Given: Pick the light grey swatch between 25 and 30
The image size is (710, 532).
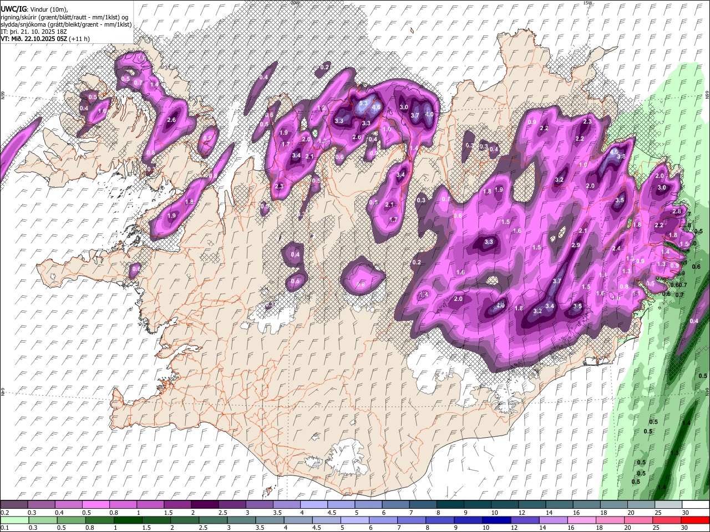Looking at the screenshot, I should click(668, 505).
